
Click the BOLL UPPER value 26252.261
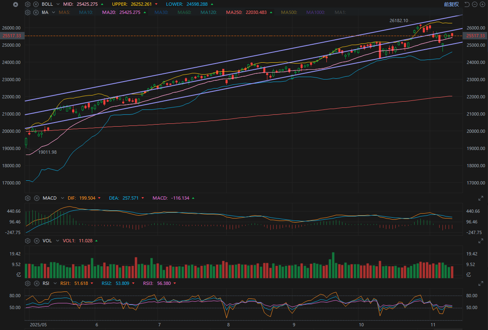tap(141, 5)
